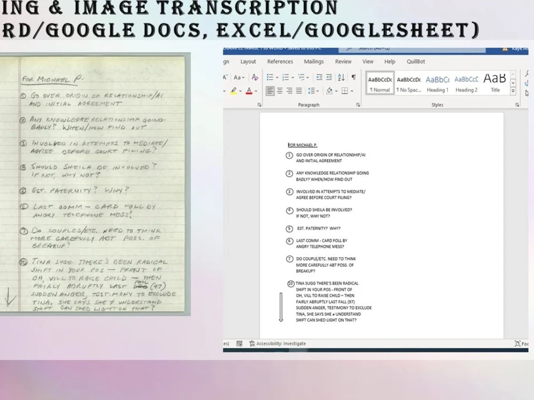Open Shading color dropdown arrow
The image size is (534, 400).
[336, 91]
